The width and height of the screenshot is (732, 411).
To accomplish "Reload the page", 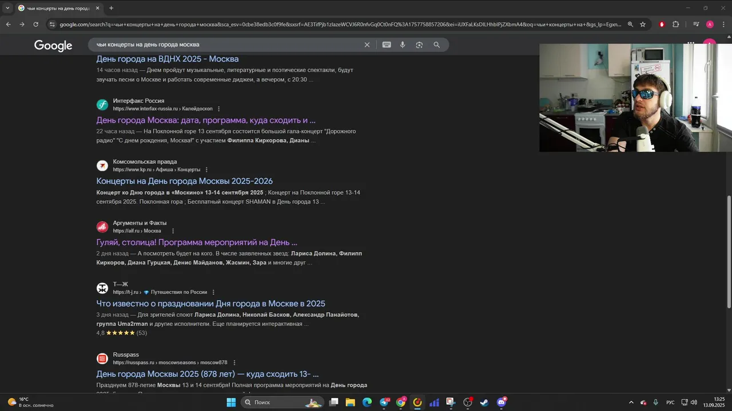I will click(35, 25).
